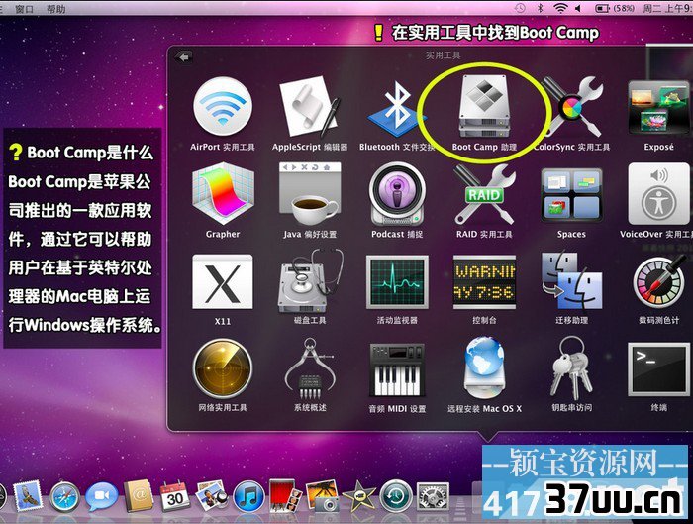Launch Boot Camp 助理
The width and height of the screenshot is (693, 524).
pos(484,106)
